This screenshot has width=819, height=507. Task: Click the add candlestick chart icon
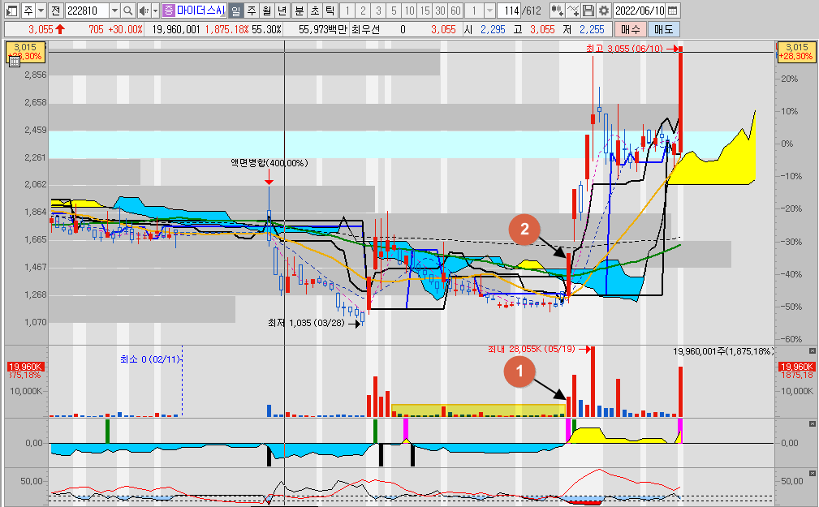click(558, 10)
